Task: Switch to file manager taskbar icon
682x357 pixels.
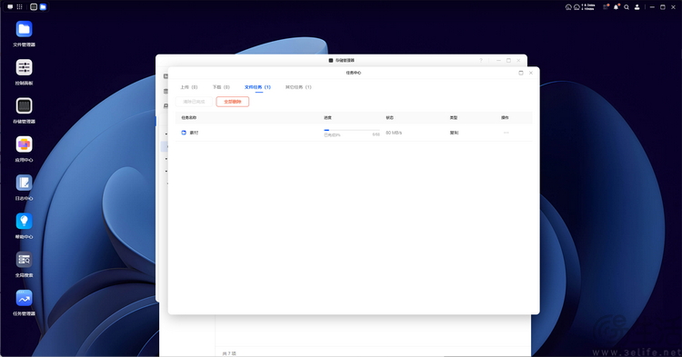Action: [x=43, y=7]
